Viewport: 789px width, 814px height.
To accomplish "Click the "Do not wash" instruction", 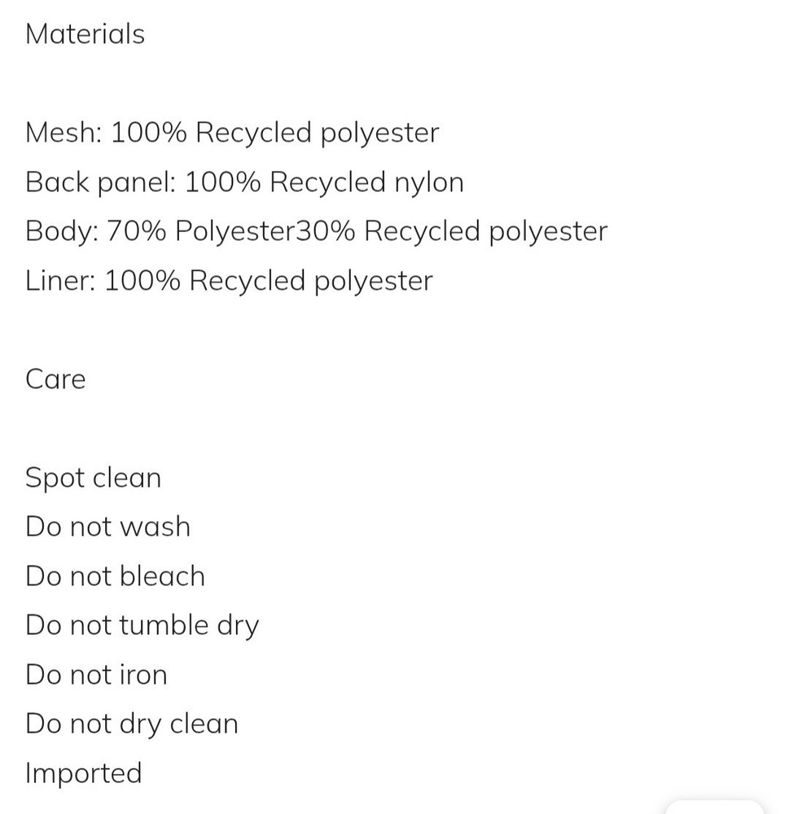I will coord(107,527).
